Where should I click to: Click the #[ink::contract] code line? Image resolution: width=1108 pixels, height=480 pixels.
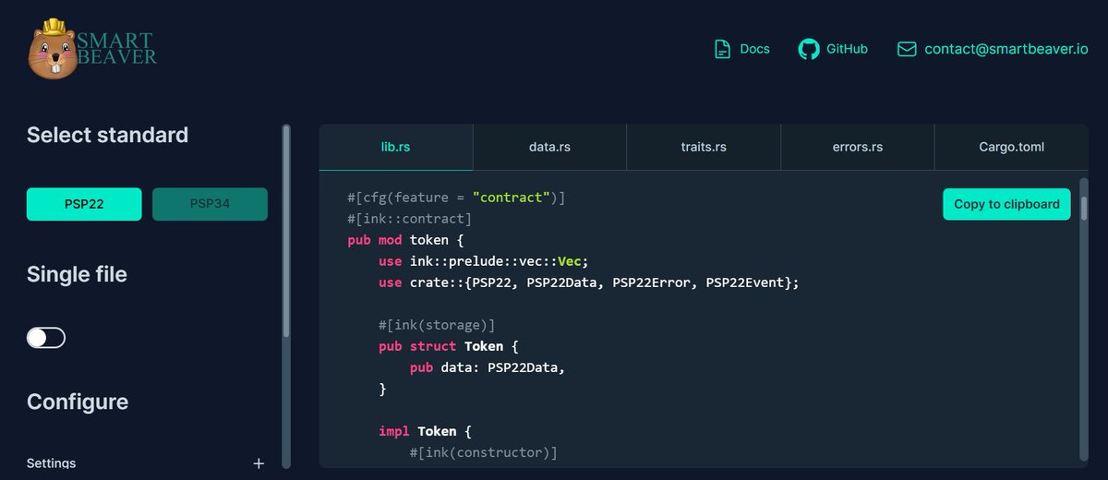pyautogui.click(x=409, y=219)
